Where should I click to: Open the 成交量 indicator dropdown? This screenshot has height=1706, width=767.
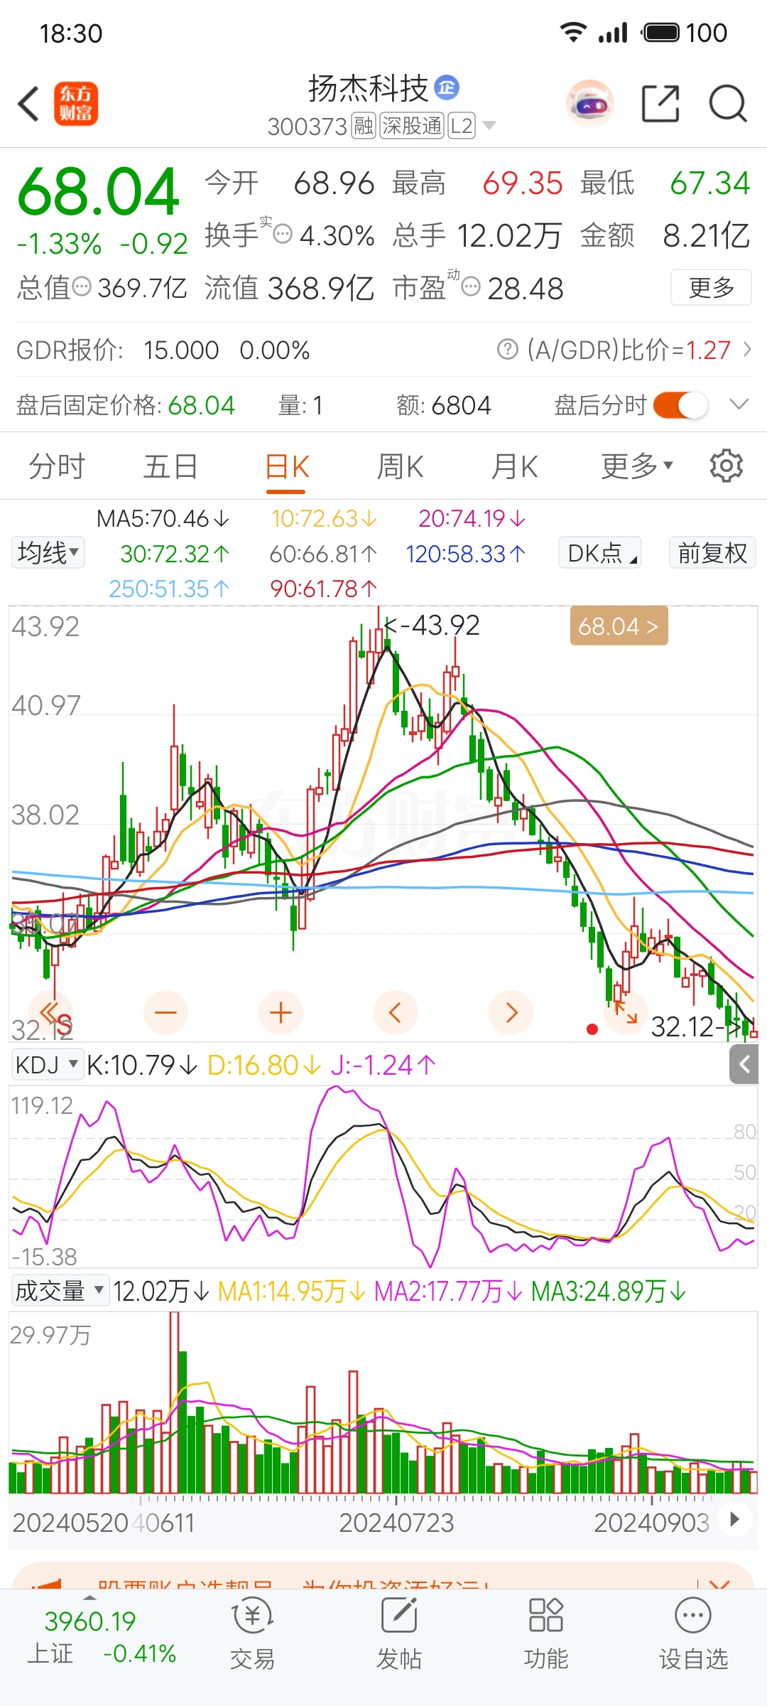click(x=60, y=1290)
